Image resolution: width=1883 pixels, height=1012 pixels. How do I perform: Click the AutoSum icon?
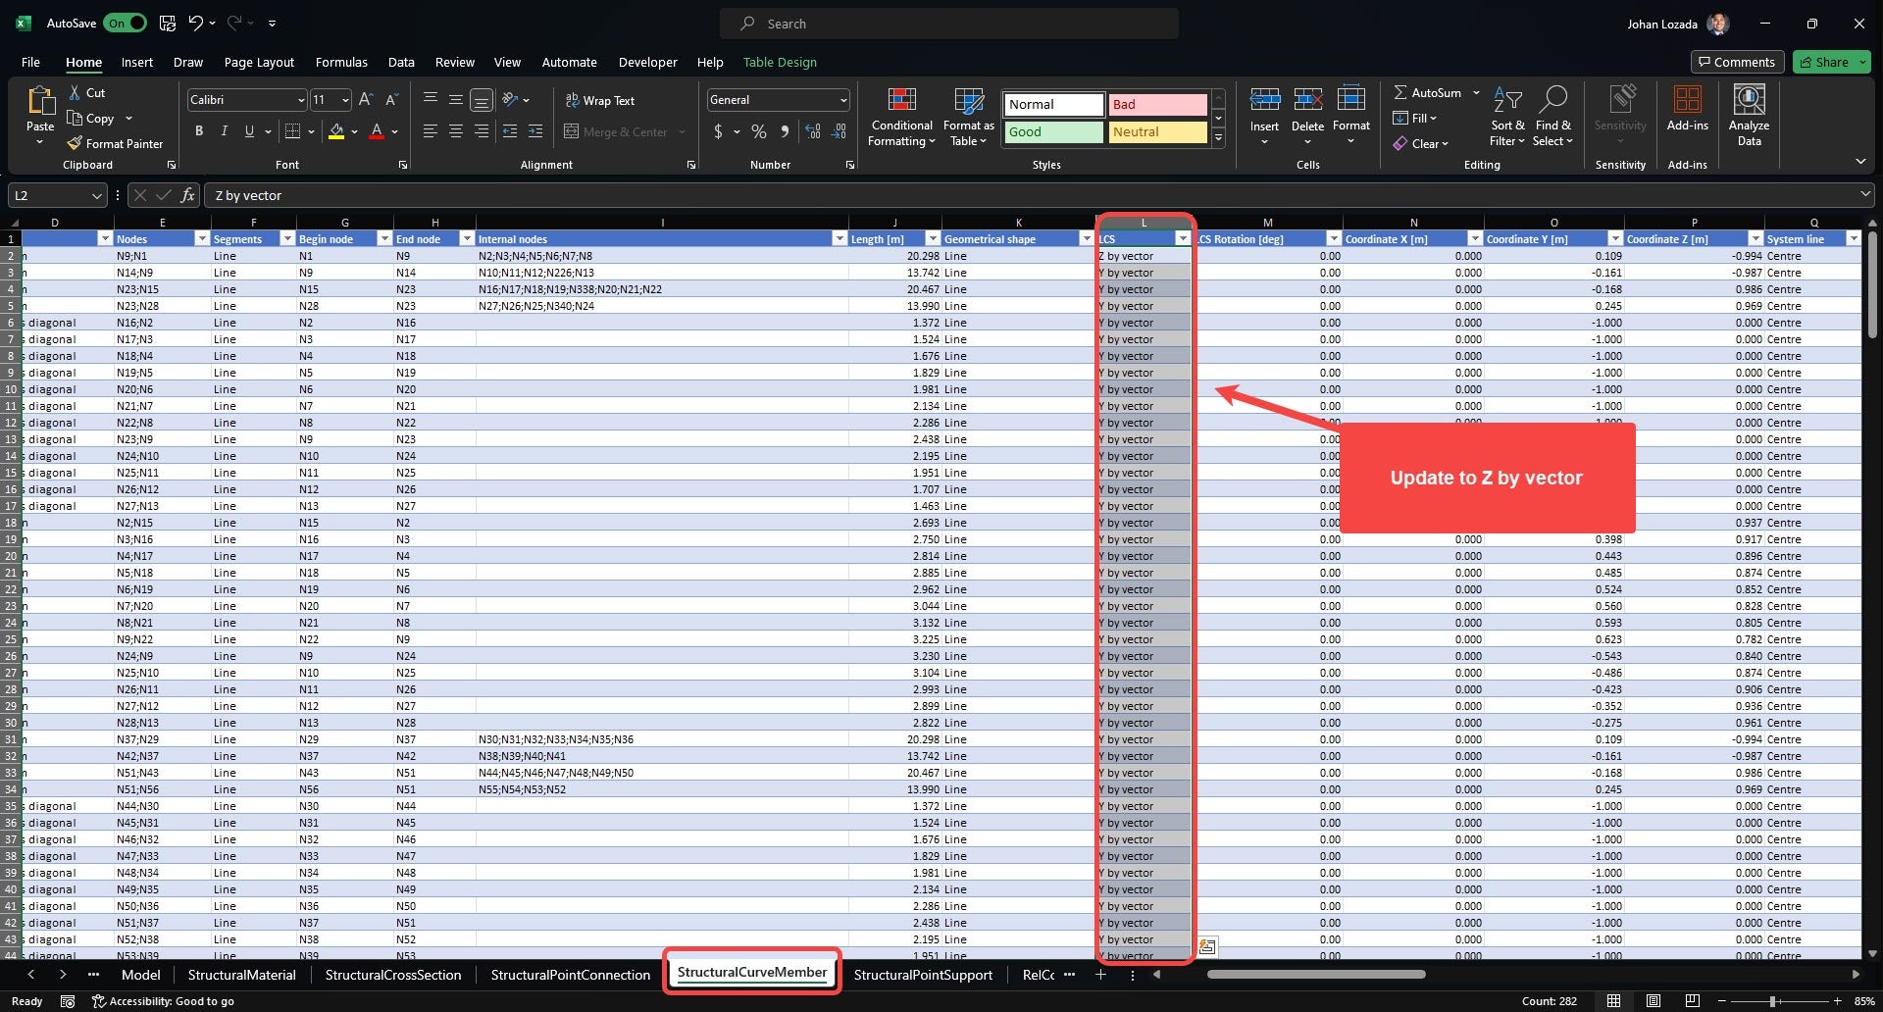[x=1402, y=92]
